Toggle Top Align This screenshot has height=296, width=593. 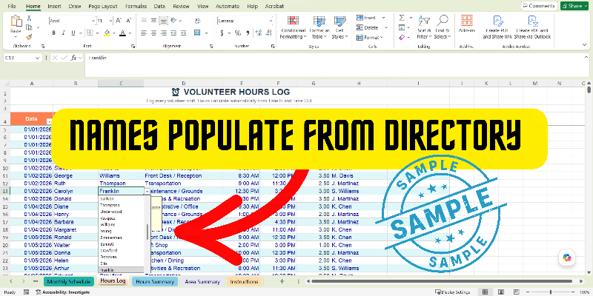tap(144, 21)
